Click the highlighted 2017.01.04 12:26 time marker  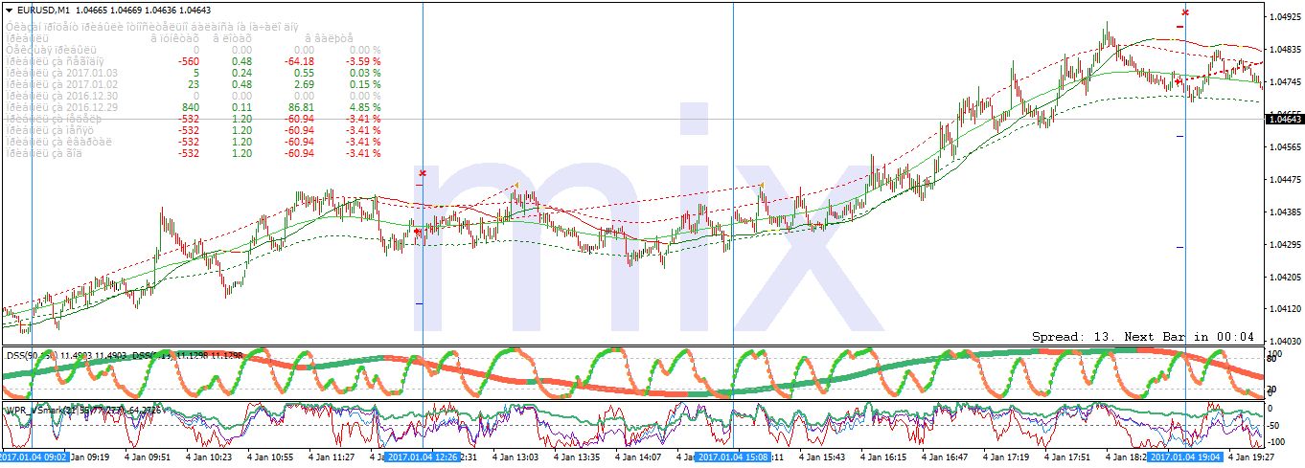(424, 457)
